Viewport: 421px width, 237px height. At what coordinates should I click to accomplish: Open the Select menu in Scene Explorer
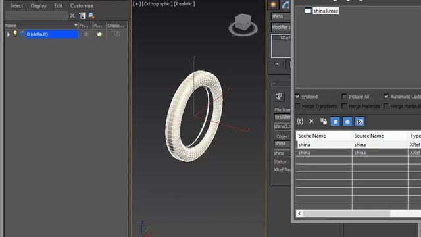point(16,6)
